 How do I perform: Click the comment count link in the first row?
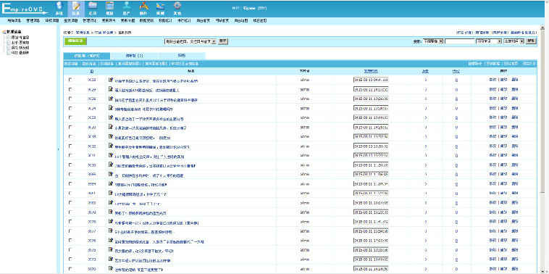point(456,80)
